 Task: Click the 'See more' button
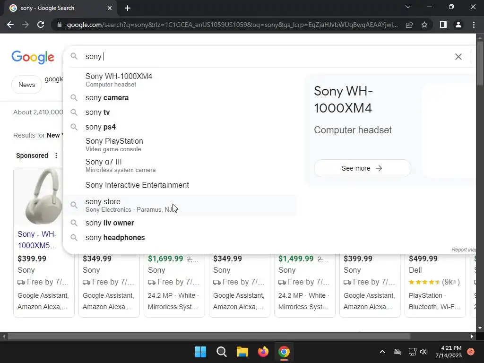pos(362,168)
